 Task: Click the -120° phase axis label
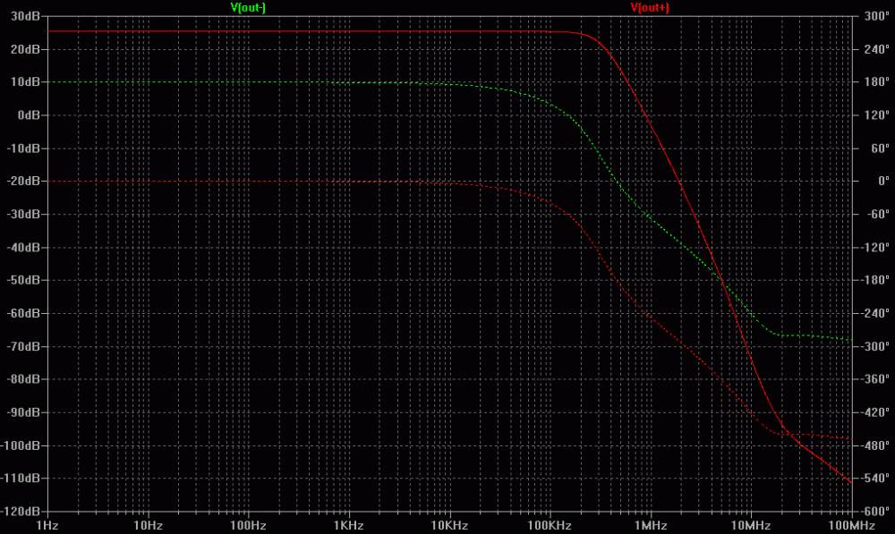coord(874,247)
